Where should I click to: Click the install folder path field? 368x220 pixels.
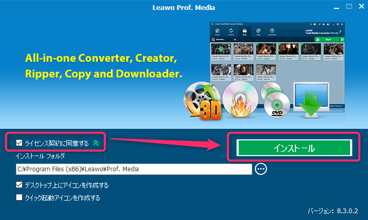134,169
